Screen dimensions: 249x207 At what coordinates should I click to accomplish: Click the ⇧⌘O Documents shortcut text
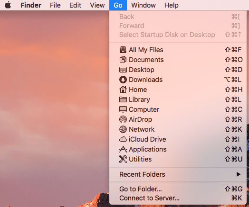pos(234,60)
